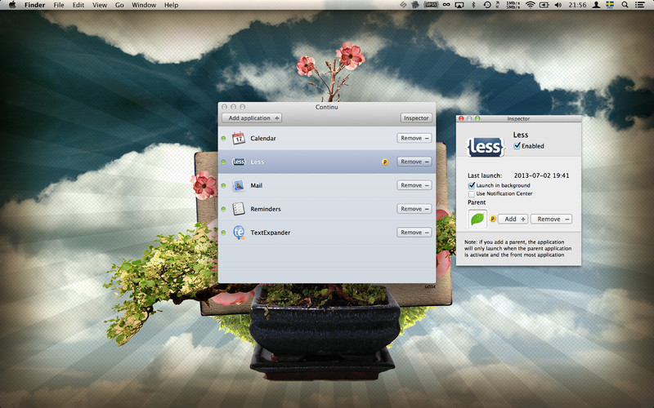This screenshot has width=654, height=408.
Task: Click the Remove parent button in Inspector
Action: [551, 219]
